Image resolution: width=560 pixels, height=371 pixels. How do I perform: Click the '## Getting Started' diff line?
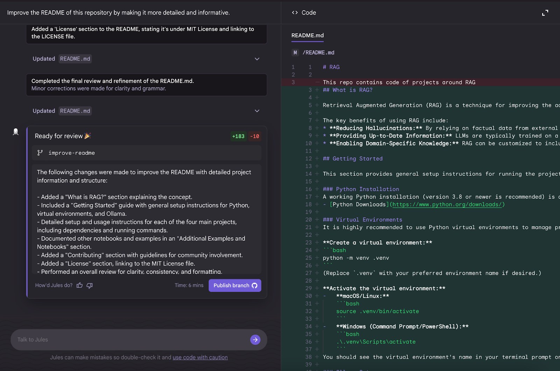[353, 159]
